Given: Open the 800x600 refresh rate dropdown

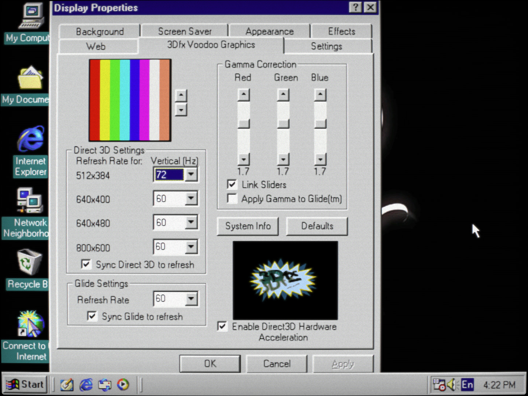Looking at the screenshot, I should tap(191, 247).
